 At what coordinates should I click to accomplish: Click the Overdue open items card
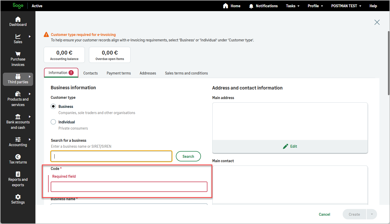[x=110, y=55]
